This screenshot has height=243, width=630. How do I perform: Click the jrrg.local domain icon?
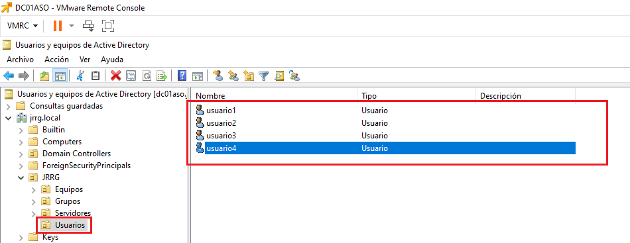(x=21, y=119)
